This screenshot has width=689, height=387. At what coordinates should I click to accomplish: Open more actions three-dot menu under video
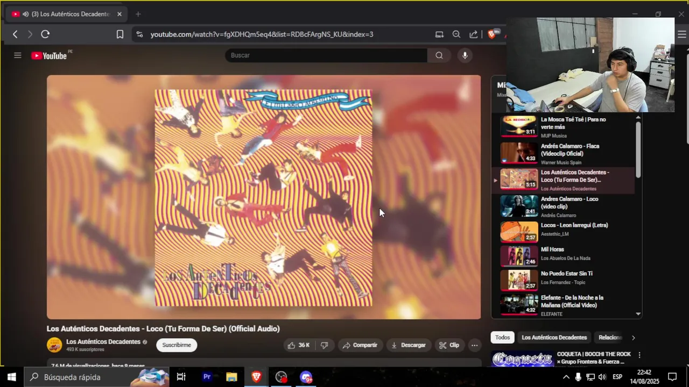tap(474, 345)
